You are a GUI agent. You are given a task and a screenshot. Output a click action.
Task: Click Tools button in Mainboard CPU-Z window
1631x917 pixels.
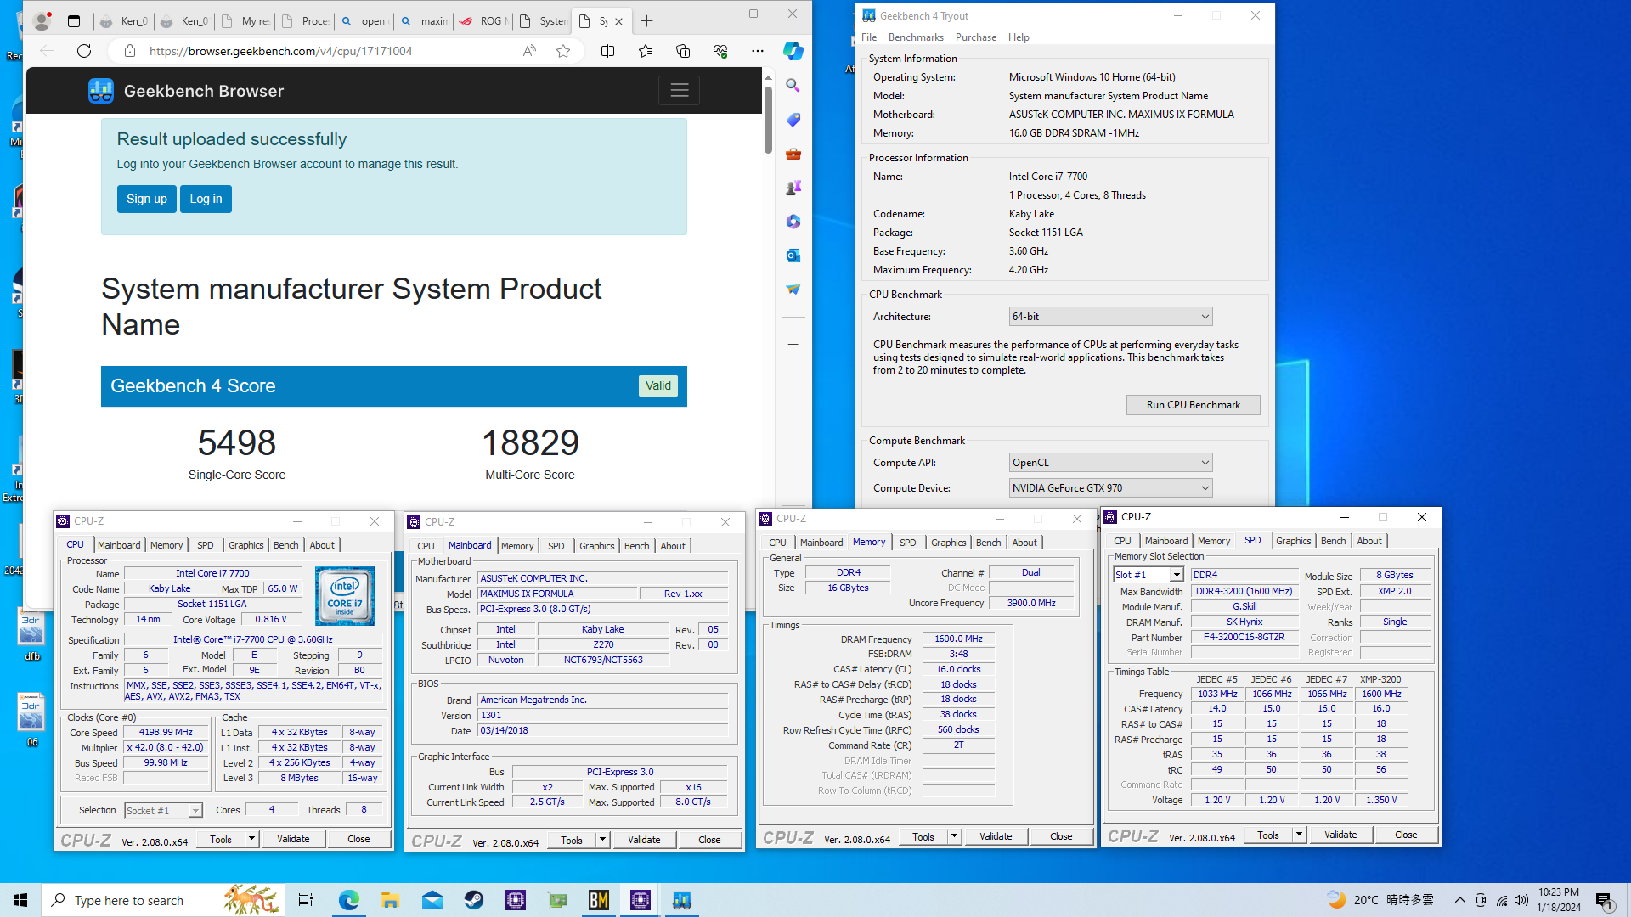572,840
